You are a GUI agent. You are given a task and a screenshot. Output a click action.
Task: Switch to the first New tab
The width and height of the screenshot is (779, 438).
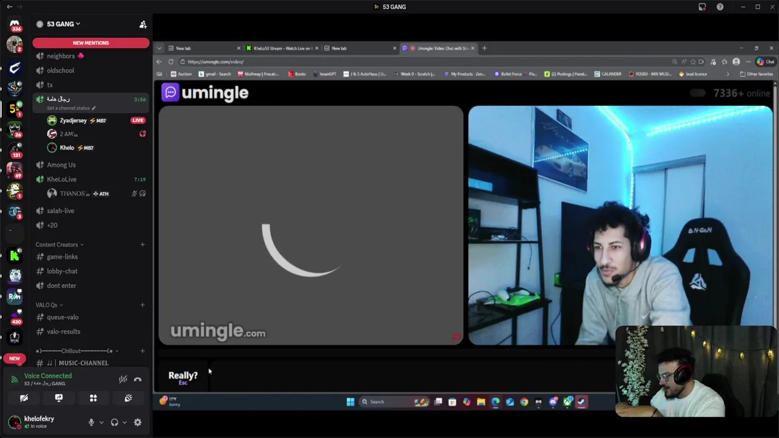click(x=204, y=48)
